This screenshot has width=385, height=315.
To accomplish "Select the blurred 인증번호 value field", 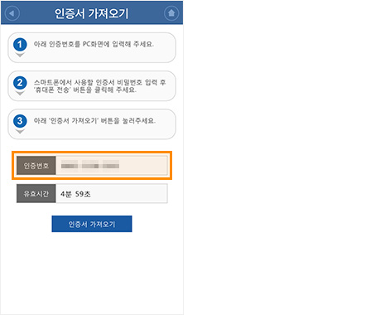I will pyautogui.click(x=112, y=166).
